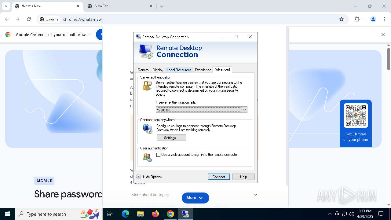Click the Chrome address bar URL
391x220 pixels.
[82, 19]
